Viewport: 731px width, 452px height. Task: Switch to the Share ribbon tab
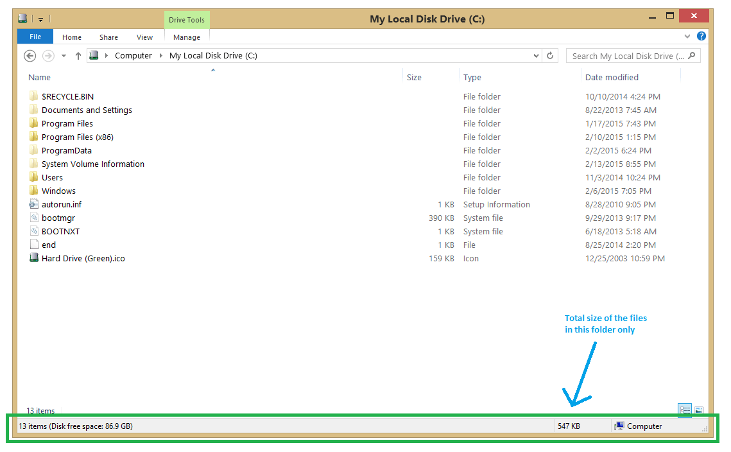(108, 37)
